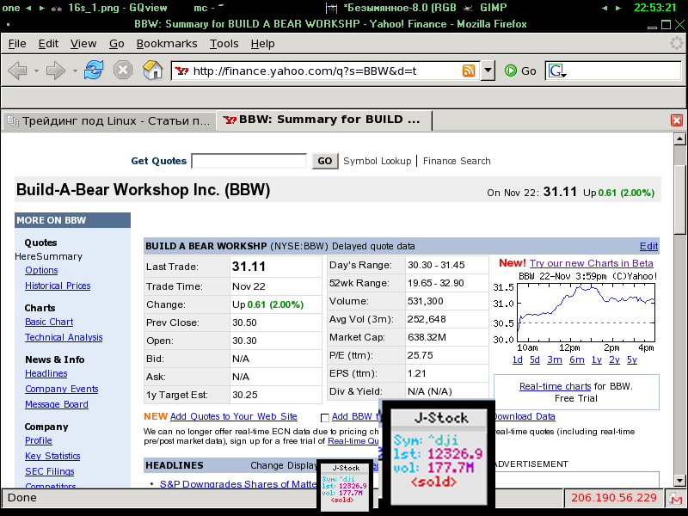Image resolution: width=688 pixels, height=516 pixels.
Task: Click the Google search engine icon
Action: pos(556,71)
